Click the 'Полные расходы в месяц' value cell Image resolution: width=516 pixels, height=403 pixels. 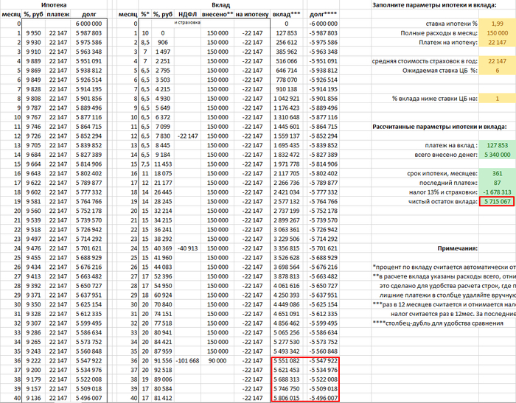pyautogui.click(x=497, y=34)
